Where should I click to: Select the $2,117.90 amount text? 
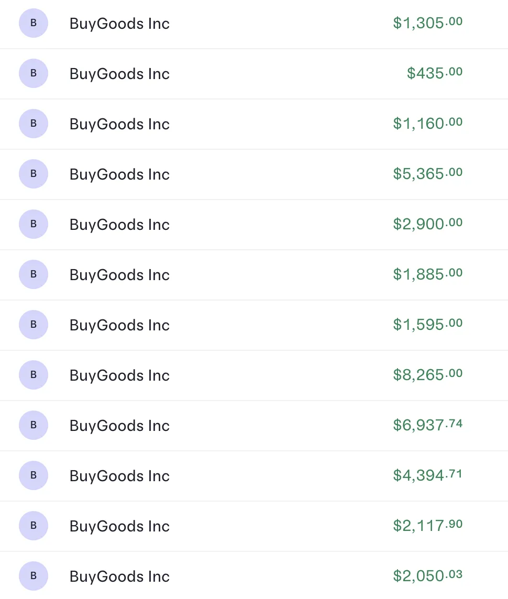click(428, 525)
